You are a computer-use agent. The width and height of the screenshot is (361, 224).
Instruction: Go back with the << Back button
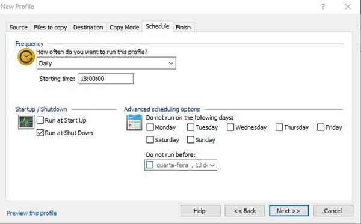coord(244,211)
